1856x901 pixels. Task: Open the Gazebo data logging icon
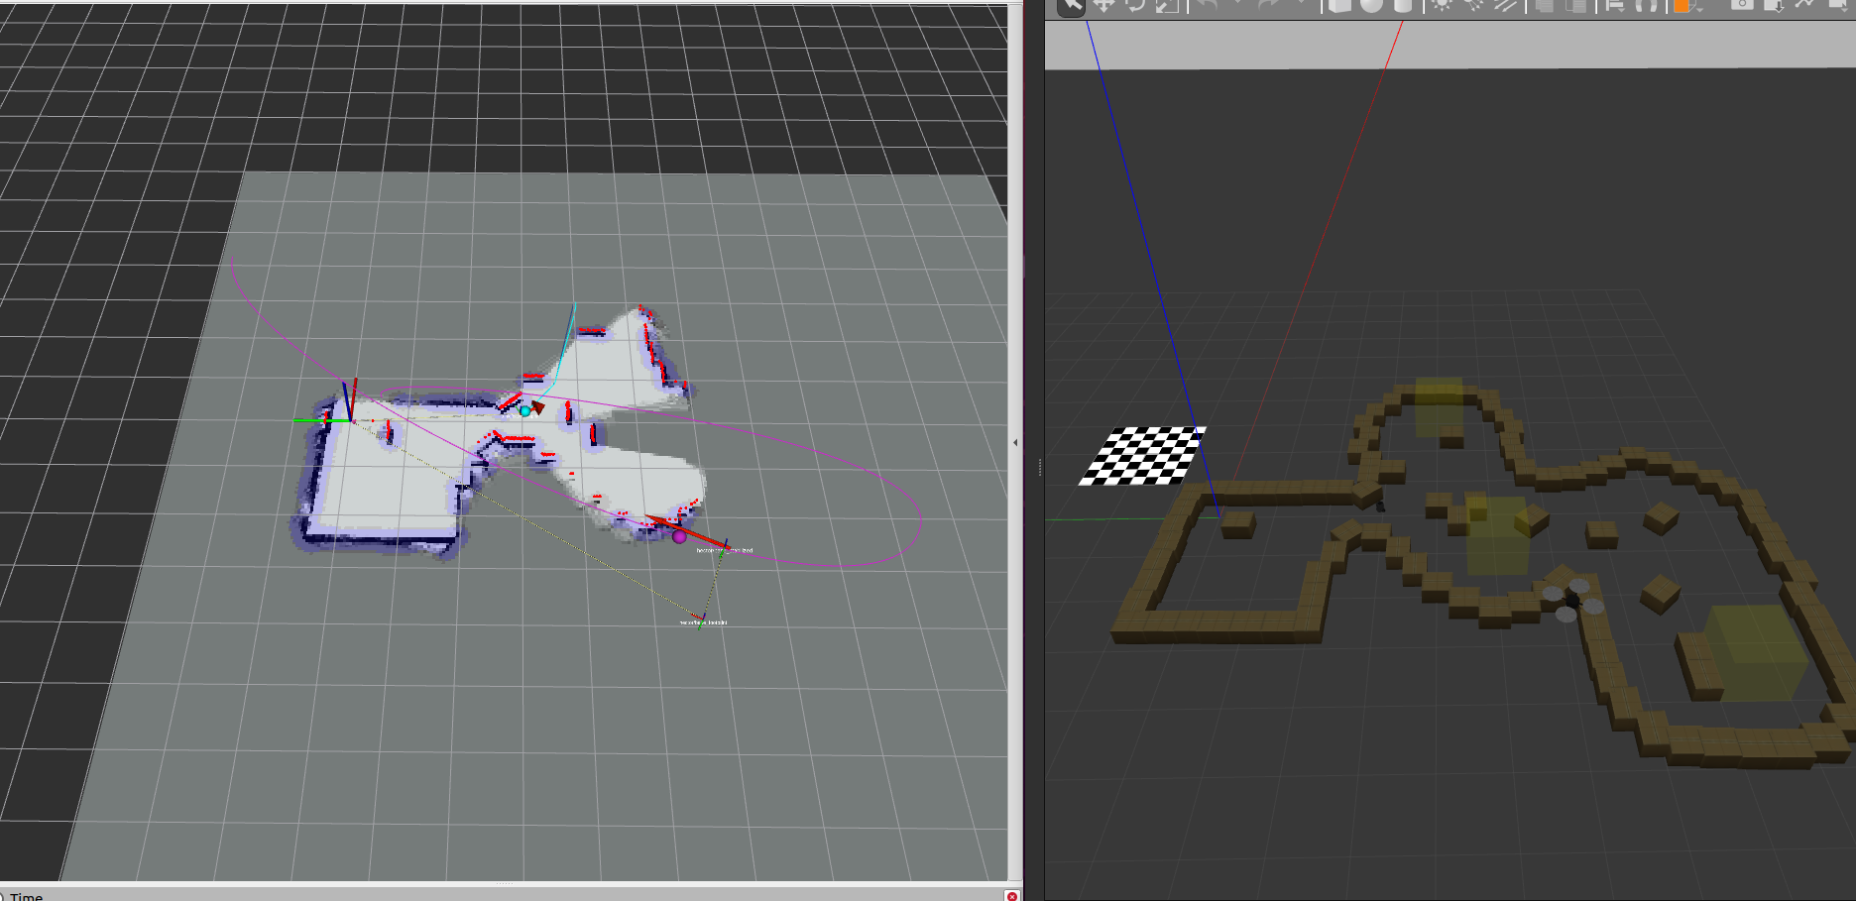pyautogui.click(x=1774, y=5)
